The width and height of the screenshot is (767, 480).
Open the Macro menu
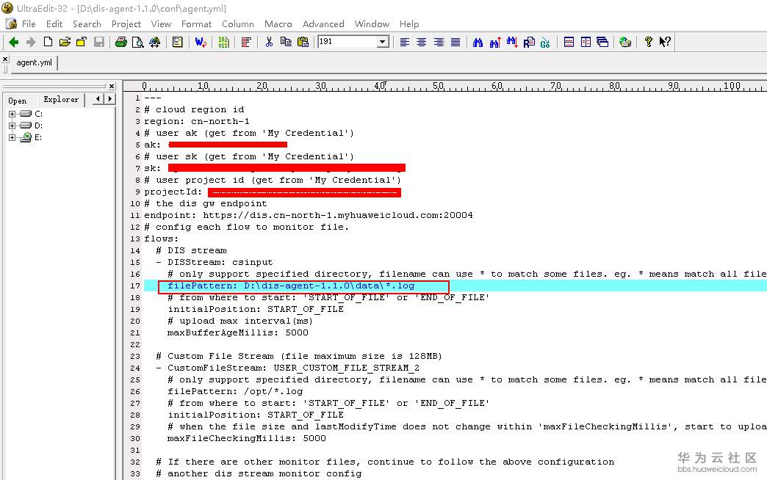[278, 24]
